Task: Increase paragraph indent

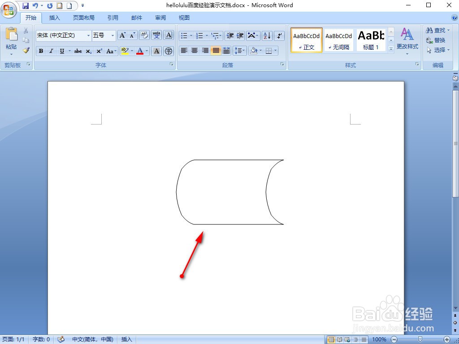Action: coord(240,35)
